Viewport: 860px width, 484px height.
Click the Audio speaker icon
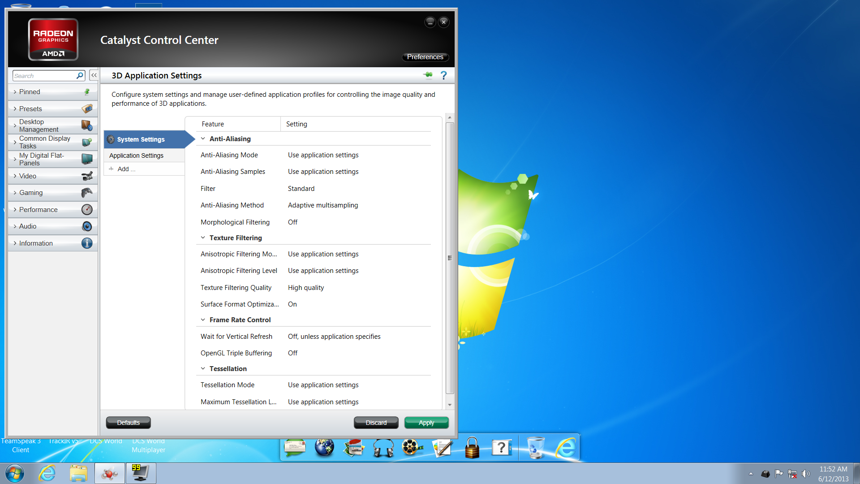click(x=87, y=226)
